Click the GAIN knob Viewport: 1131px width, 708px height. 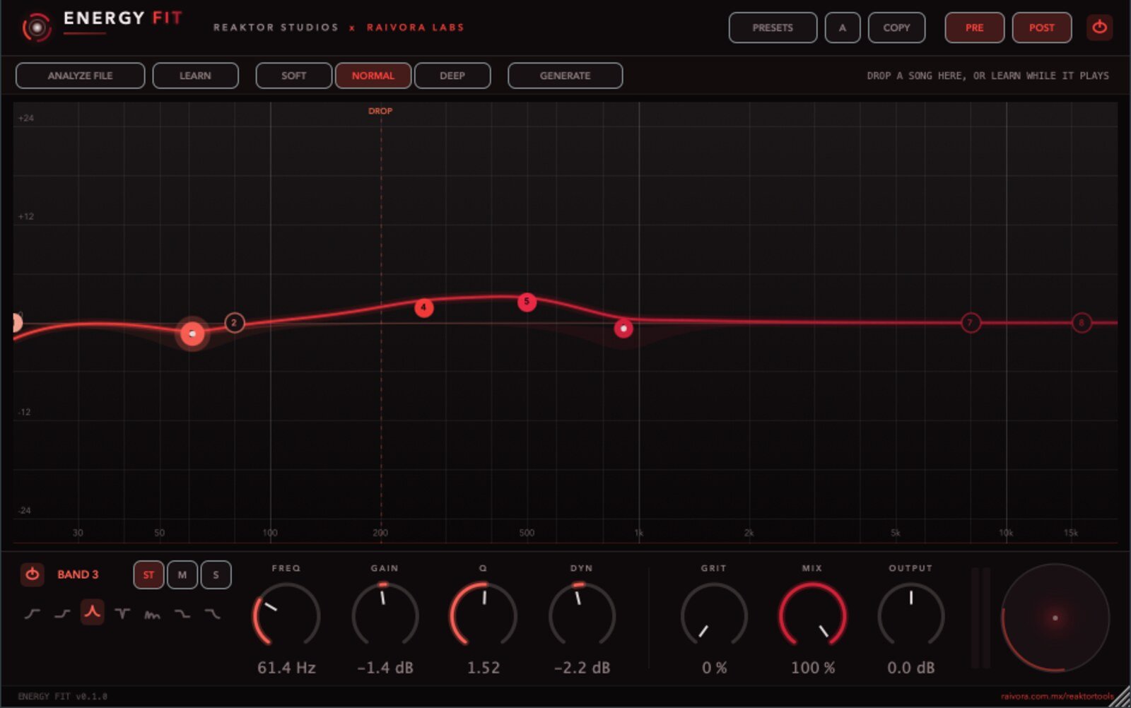(385, 615)
